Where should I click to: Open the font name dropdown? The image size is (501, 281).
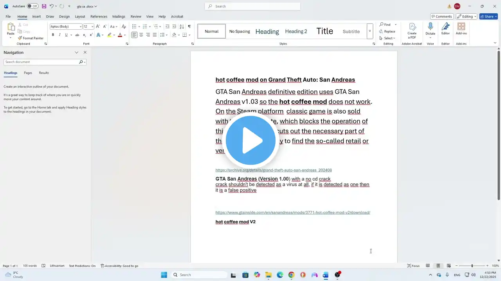point(81,27)
